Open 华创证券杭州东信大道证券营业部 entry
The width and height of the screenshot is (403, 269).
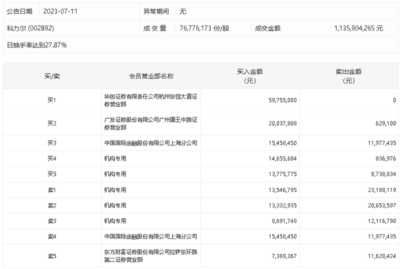(x=151, y=100)
